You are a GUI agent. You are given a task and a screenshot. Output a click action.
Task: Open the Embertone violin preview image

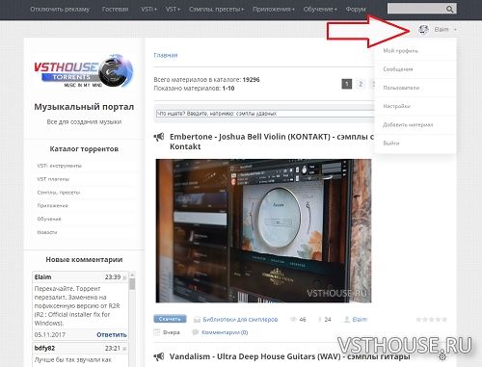[263, 231]
